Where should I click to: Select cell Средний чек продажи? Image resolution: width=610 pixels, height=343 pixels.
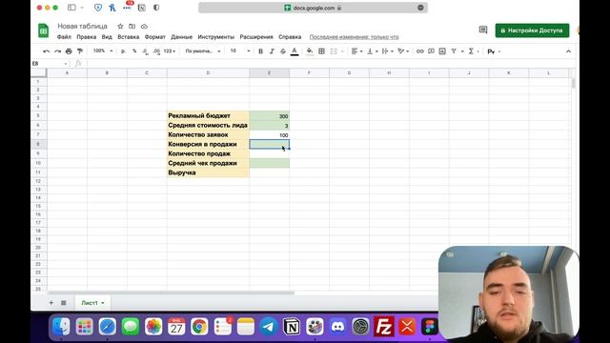click(x=208, y=163)
